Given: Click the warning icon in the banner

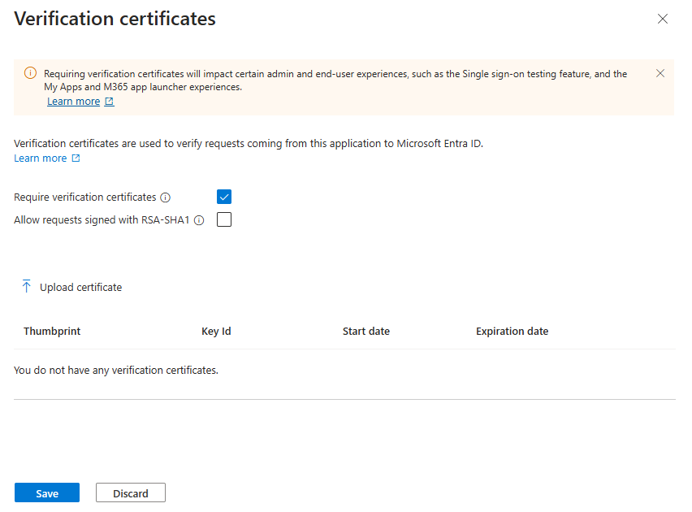Looking at the screenshot, I should (30, 73).
